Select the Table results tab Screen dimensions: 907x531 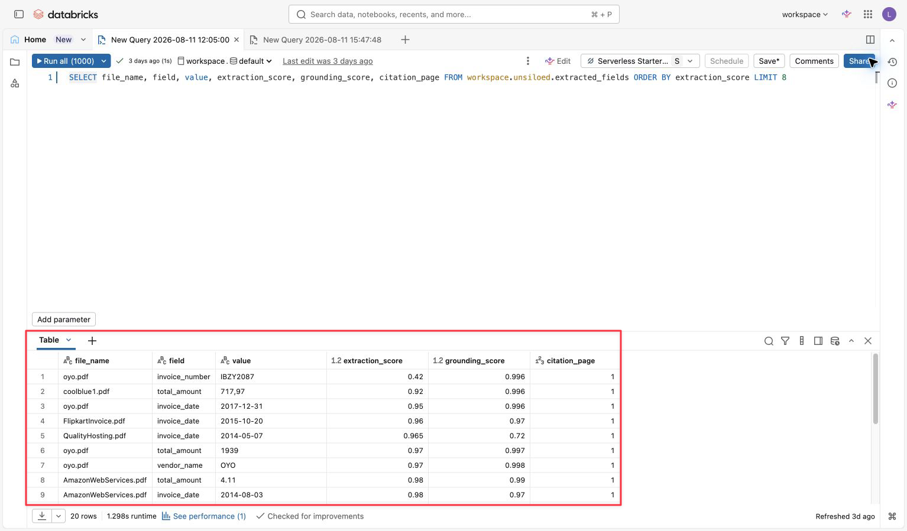[49, 340]
